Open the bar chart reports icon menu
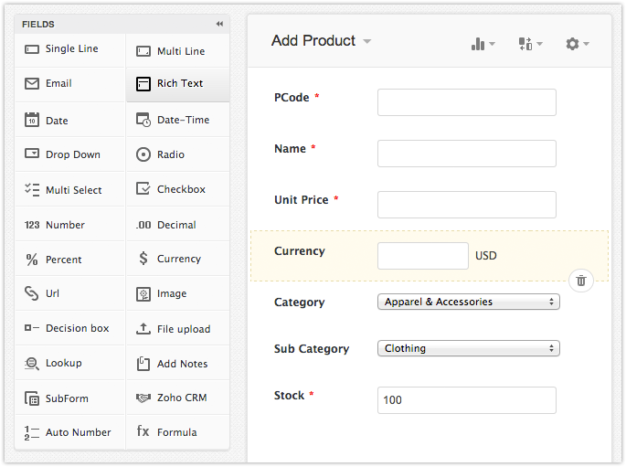 tap(482, 44)
